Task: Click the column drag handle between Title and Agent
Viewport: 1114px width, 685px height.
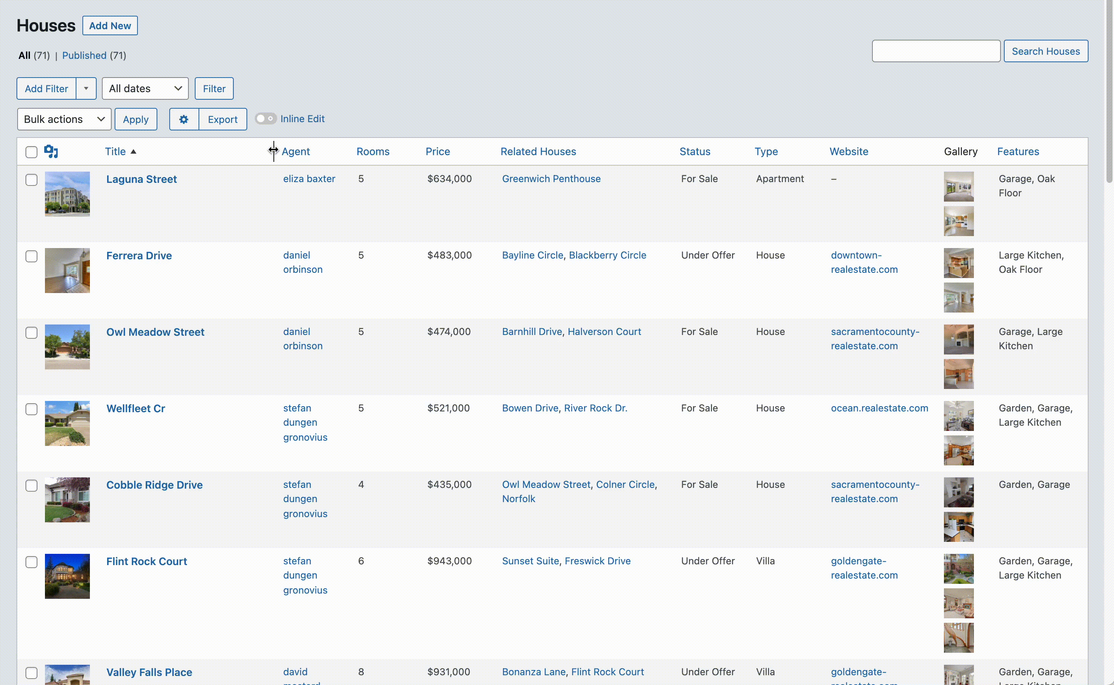Action: tap(274, 151)
